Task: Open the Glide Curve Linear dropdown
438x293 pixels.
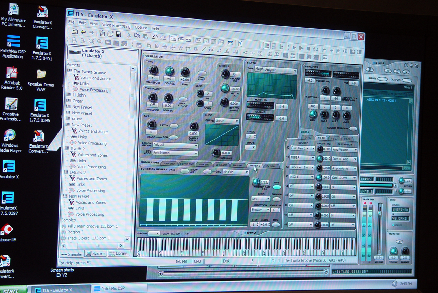Action: 227,121
